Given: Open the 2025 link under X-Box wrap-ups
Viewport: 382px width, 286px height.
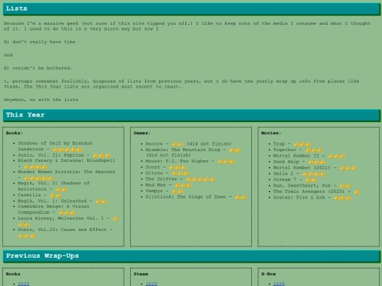Looking at the screenshot, I should (x=279, y=284).
